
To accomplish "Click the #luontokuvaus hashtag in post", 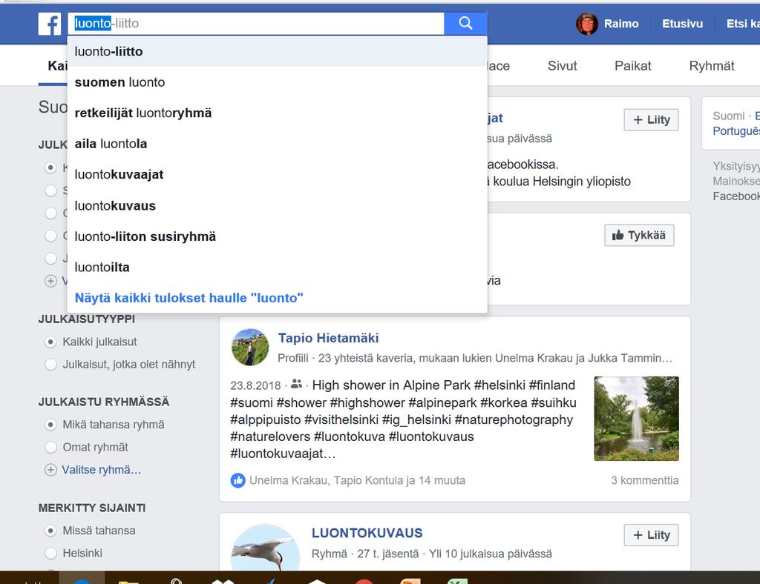I will click(x=431, y=437).
